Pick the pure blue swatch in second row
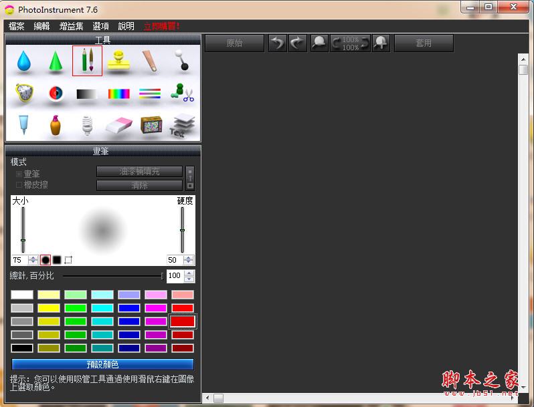534x407 pixels. 129,308
